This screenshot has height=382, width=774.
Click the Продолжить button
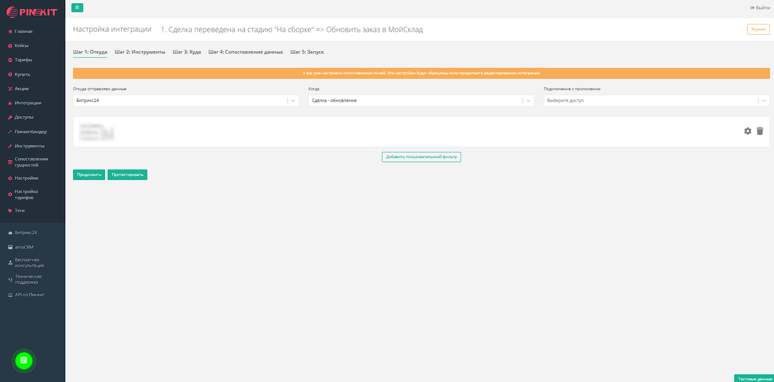89,175
